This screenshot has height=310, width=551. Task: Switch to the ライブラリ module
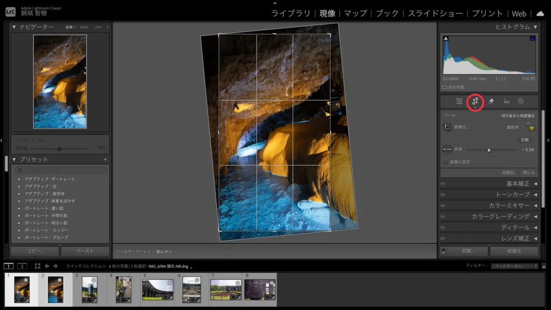pos(291,13)
